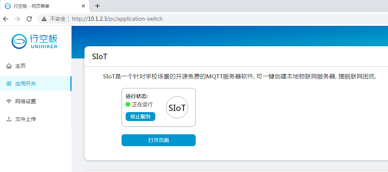Click the 不安全 label in address bar
Image resolution: width=388 pixels, height=172 pixels.
tap(58, 19)
